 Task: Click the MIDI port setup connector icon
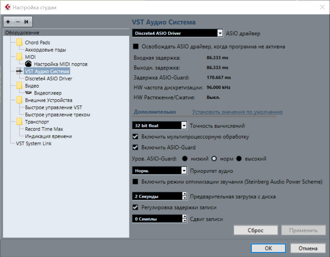(29, 64)
